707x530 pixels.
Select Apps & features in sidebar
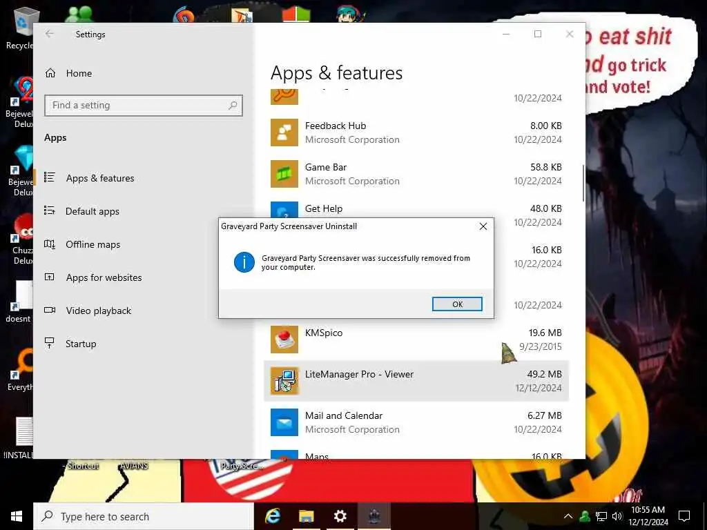click(100, 178)
